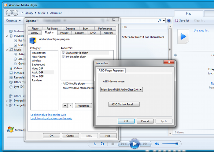214x152 pixels.
Task: Click OK in the Properties dialog
Action: click(126, 121)
